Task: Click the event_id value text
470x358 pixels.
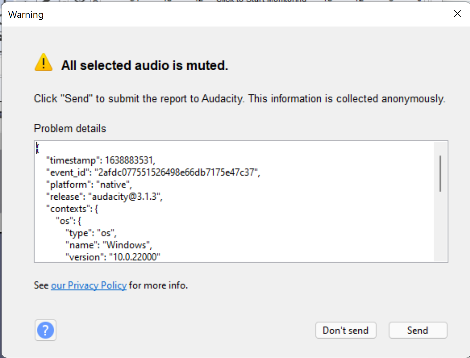Action: pyautogui.click(x=177, y=172)
